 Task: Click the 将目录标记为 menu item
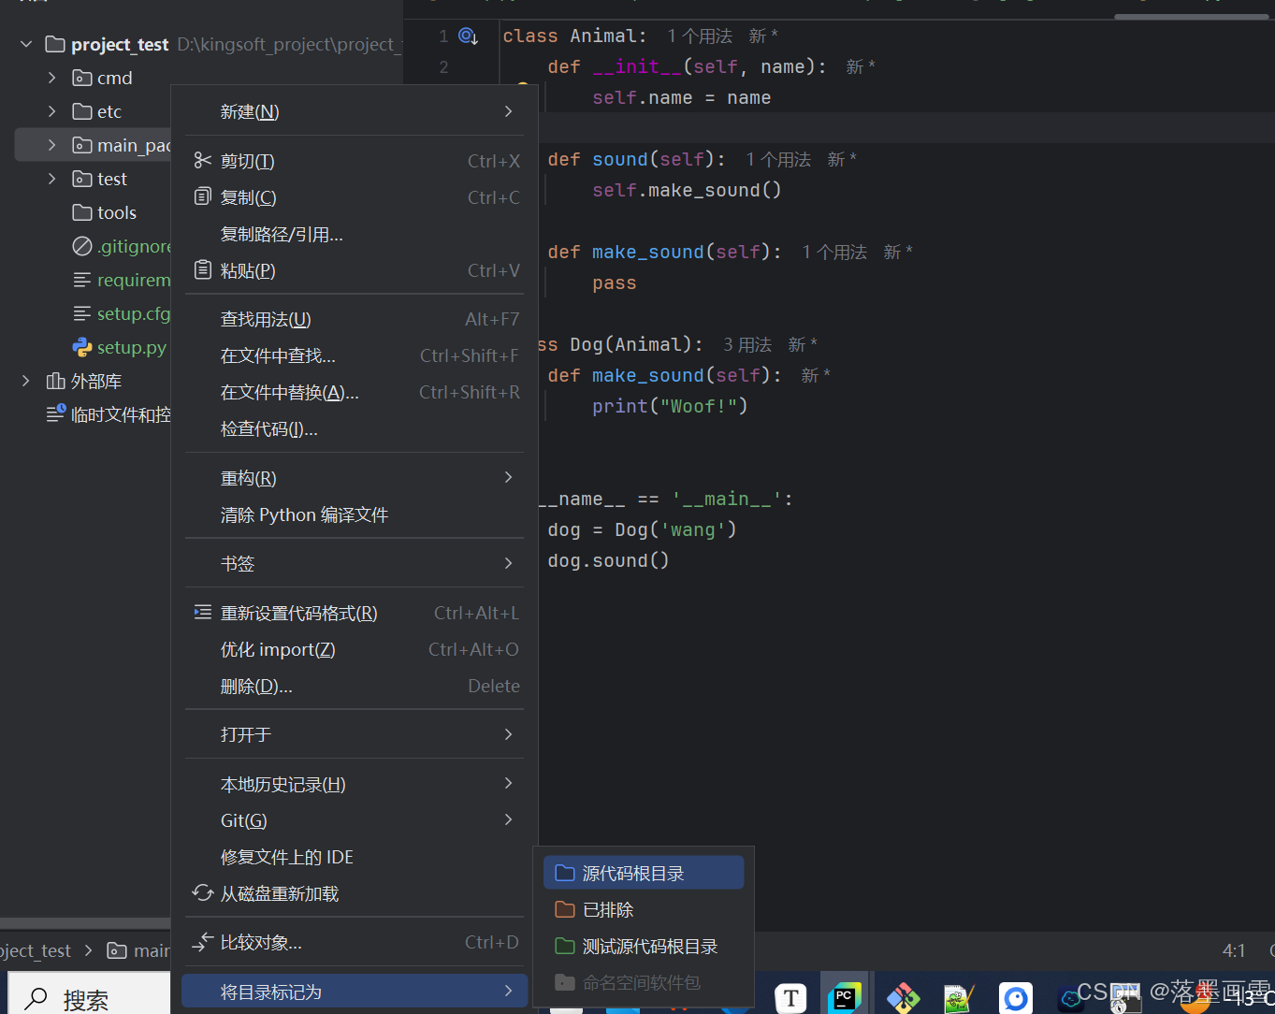[355, 992]
